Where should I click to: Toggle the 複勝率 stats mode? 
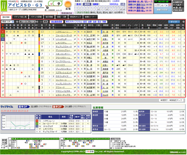point(95,4)
